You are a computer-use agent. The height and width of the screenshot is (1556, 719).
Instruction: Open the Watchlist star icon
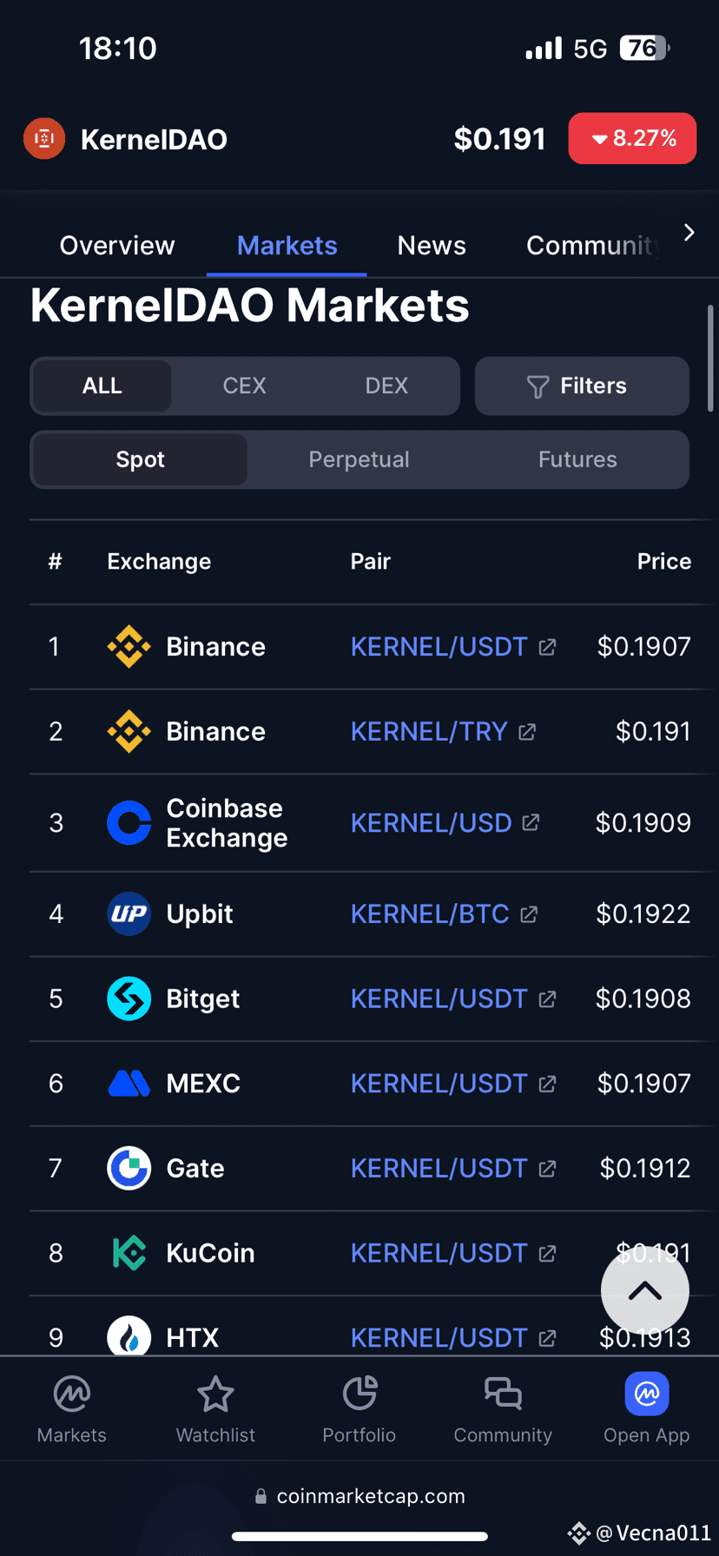pos(215,1394)
